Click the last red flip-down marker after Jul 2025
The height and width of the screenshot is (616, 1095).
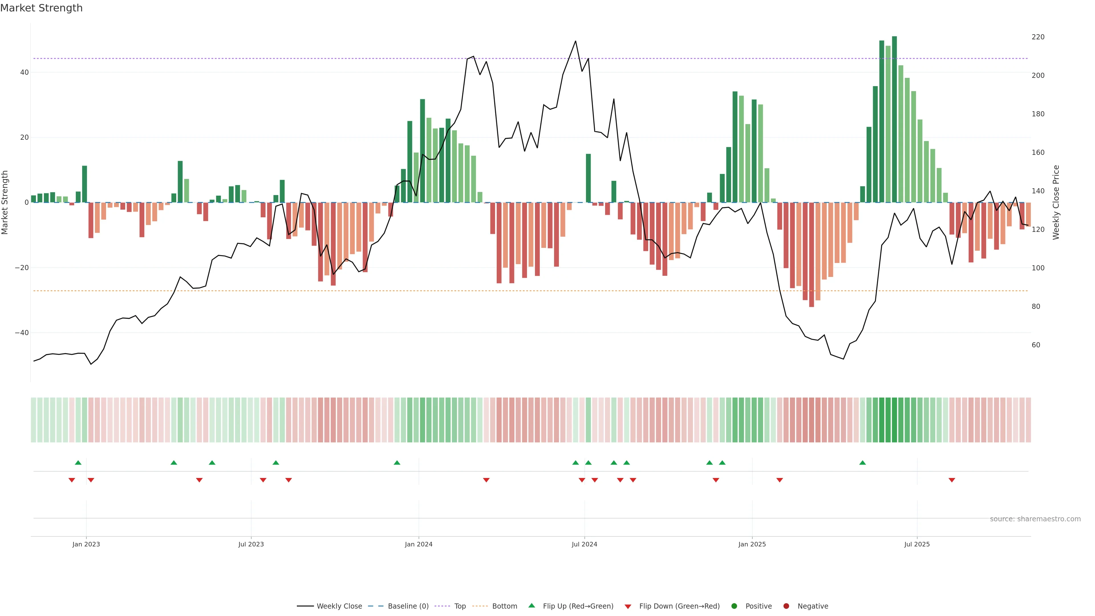click(952, 480)
